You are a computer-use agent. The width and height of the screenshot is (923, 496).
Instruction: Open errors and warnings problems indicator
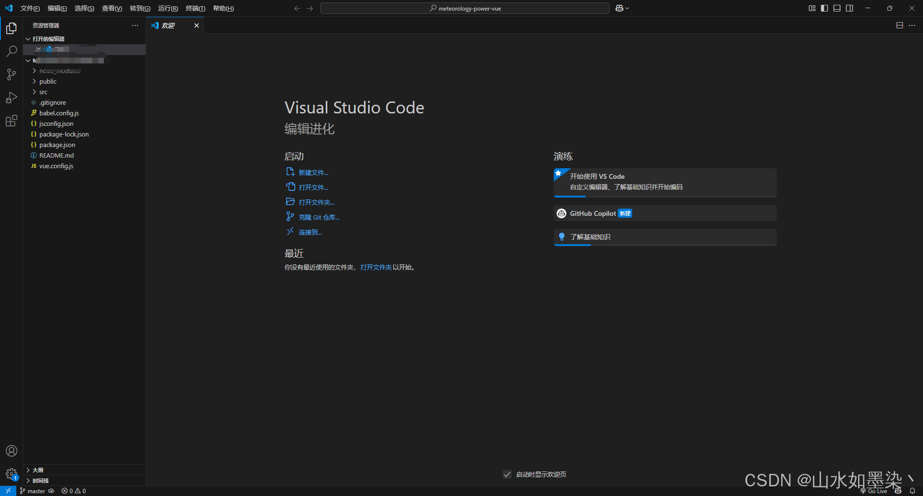(x=74, y=491)
